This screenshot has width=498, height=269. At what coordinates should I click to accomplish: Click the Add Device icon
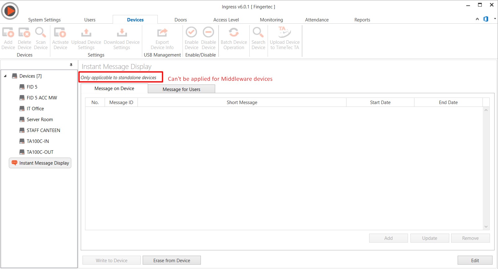(x=8, y=33)
